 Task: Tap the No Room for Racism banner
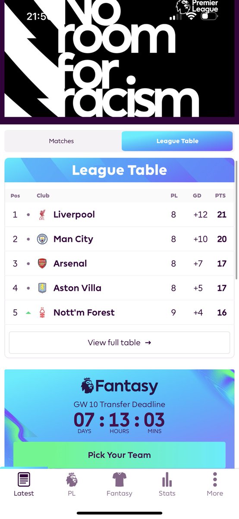tap(119, 62)
